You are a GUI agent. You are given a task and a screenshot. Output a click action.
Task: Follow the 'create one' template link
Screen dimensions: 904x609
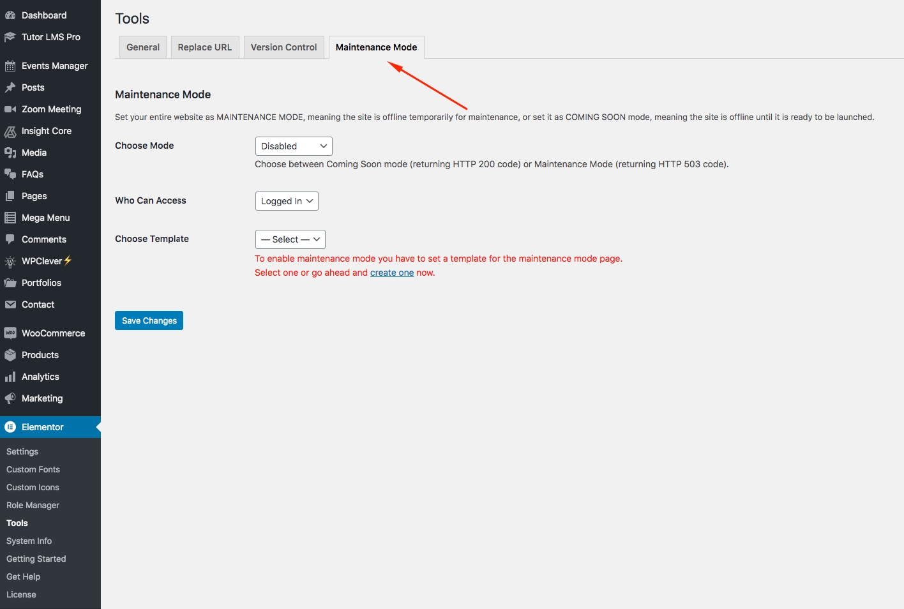tap(392, 273)
